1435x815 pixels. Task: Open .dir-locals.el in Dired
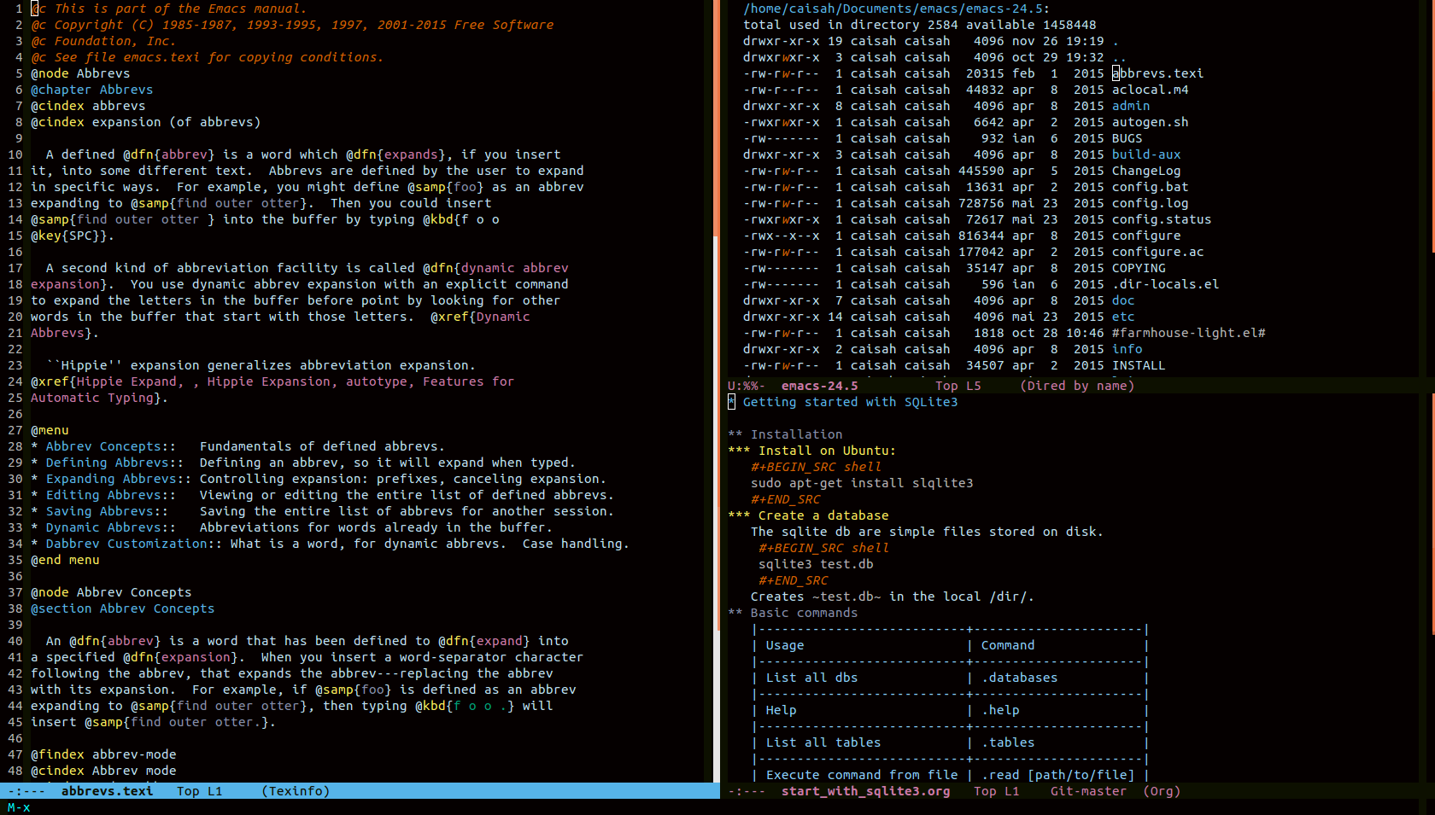(x=1165, y=284)
